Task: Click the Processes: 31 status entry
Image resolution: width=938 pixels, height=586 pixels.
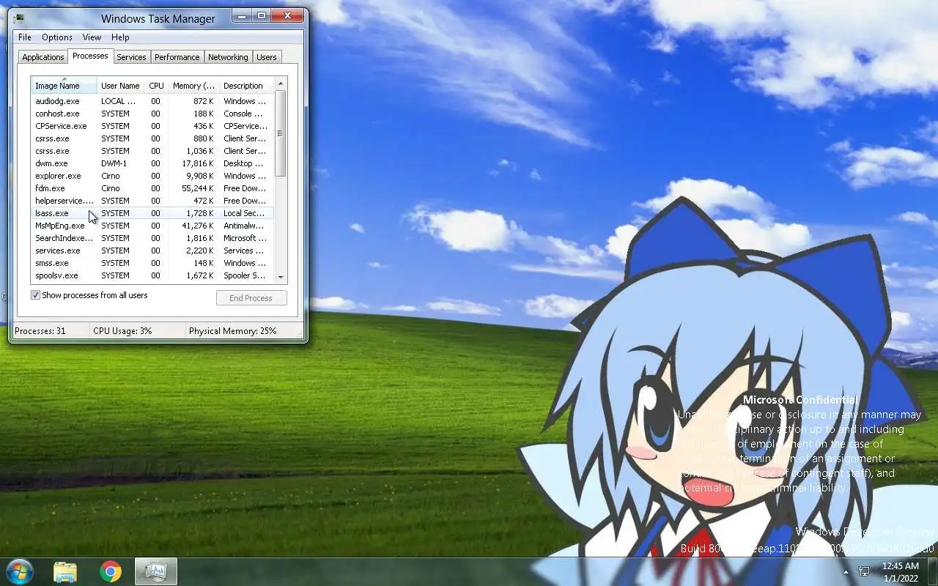Action: pos(40,331)
